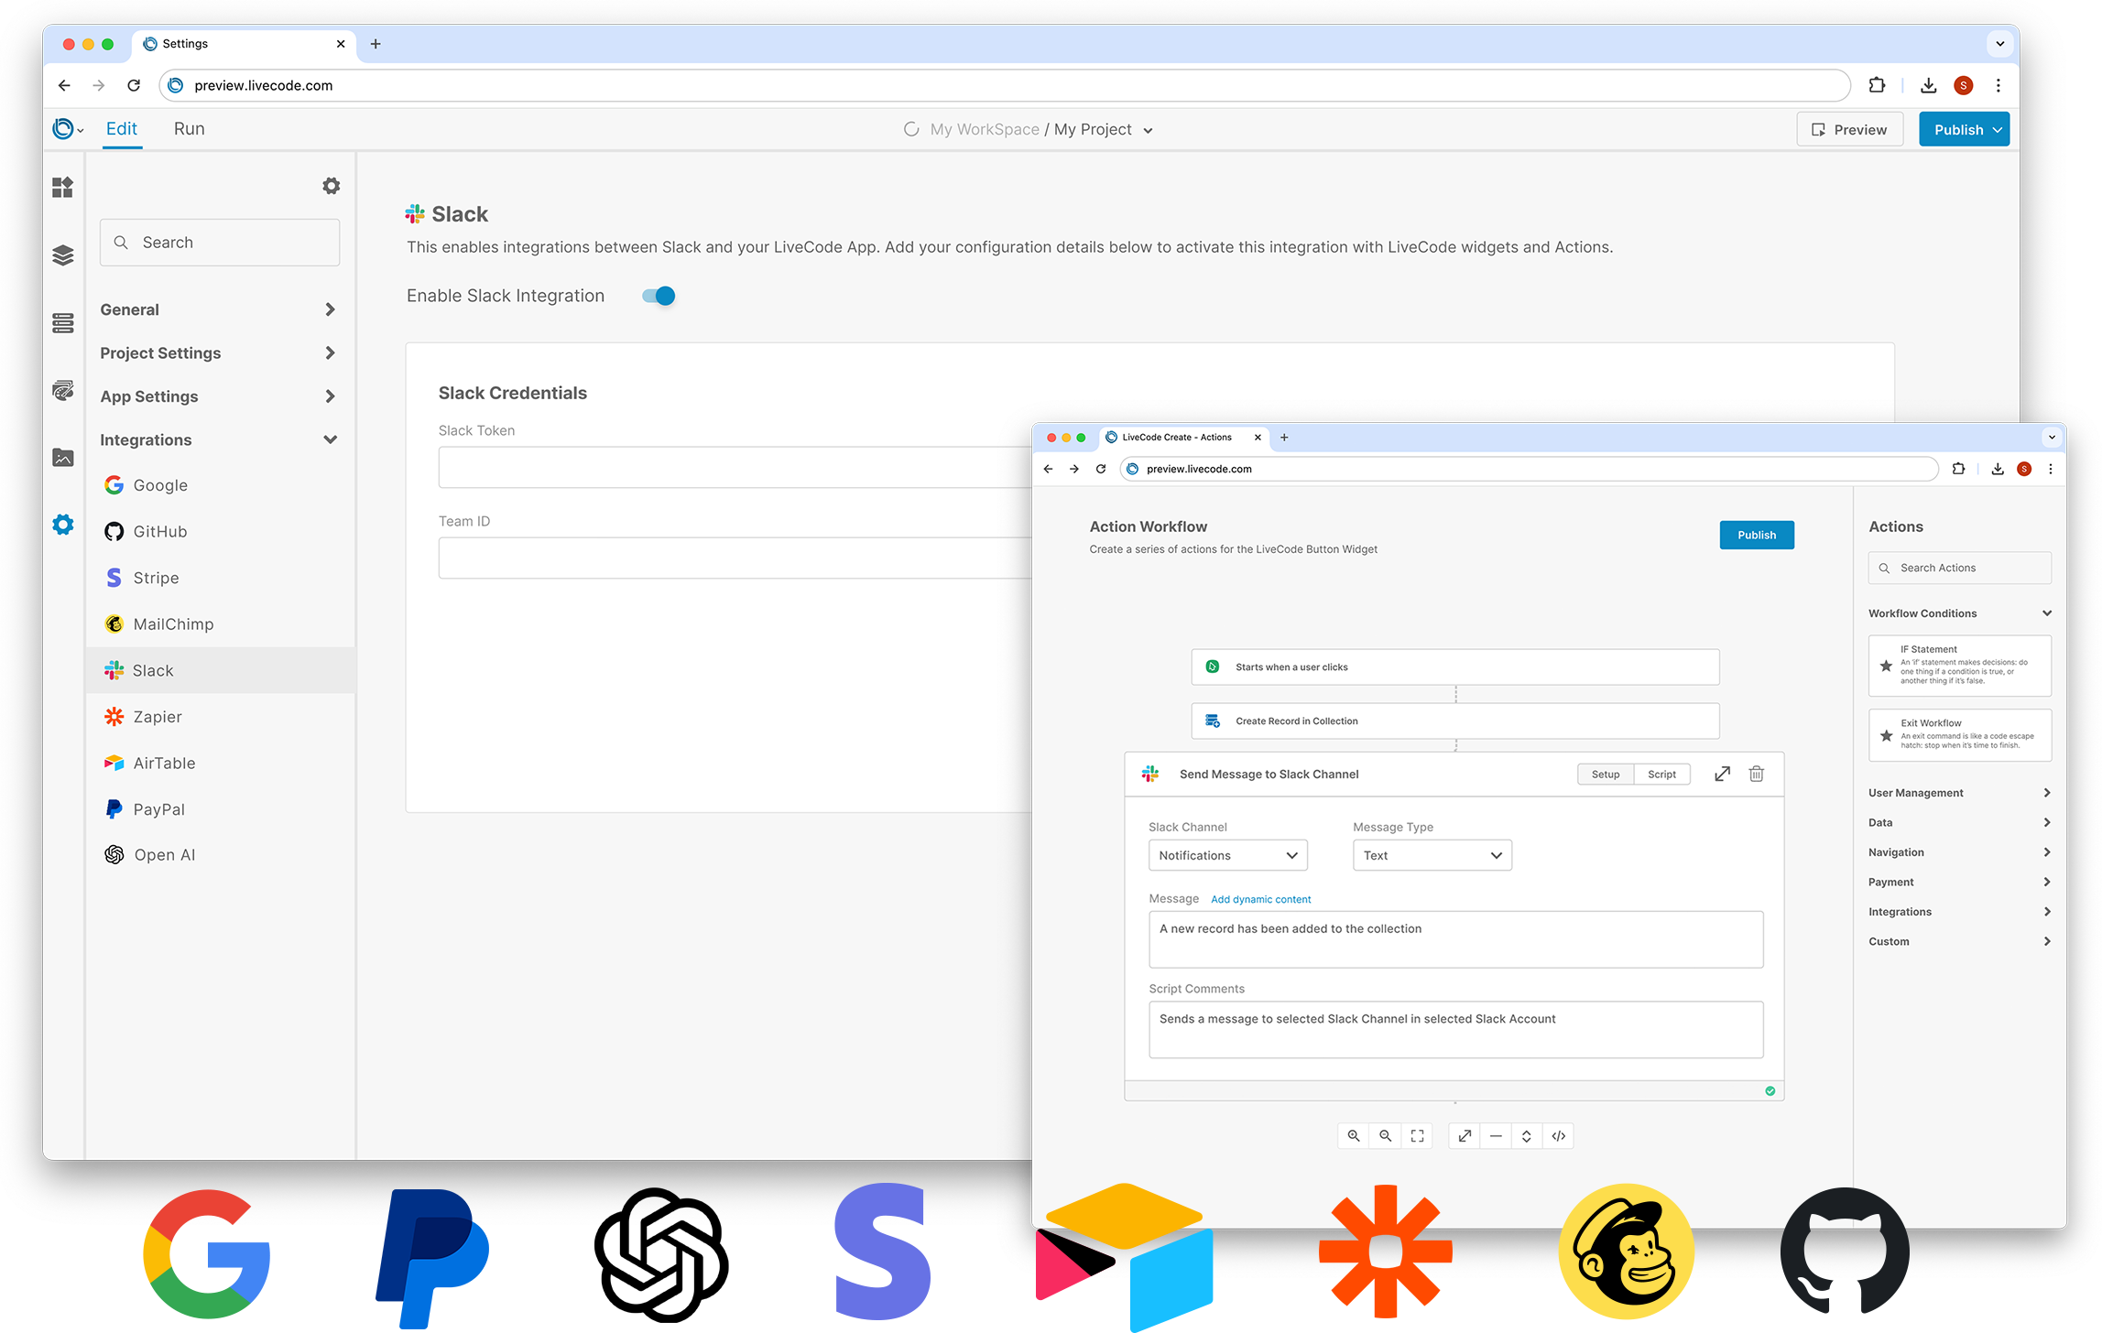Delete the Send Message to Slack action
The image size is (2102, 1333).
(x=1756, y=775)
